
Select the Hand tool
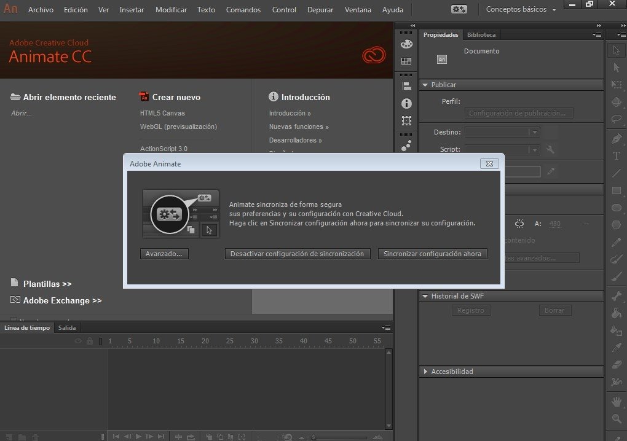point(616,401)
